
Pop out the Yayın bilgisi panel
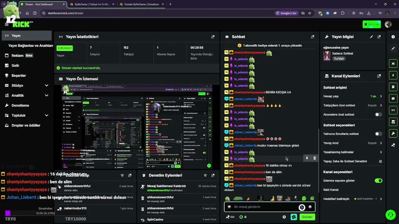[x=379, y=37]
